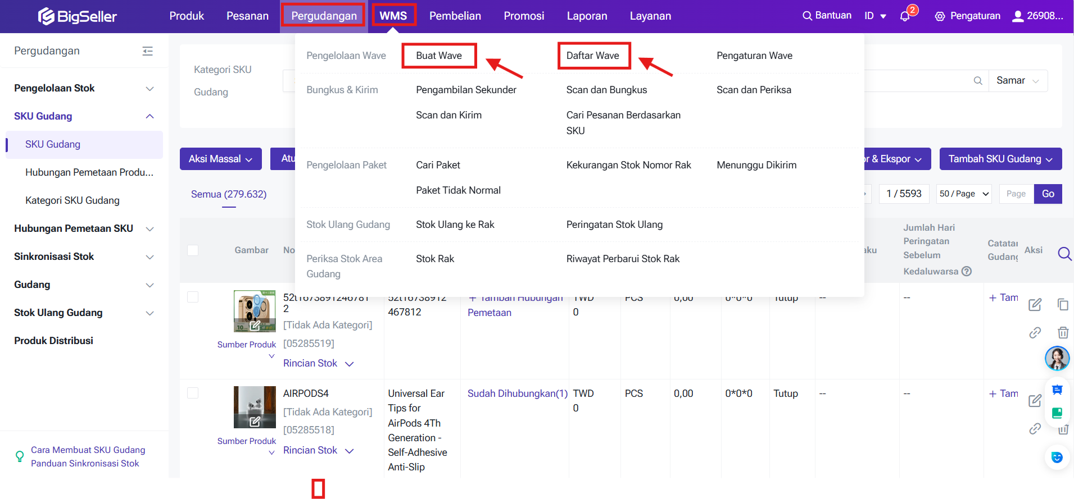Focus the Page number input field
The width and height of the screenshot is (1074, 499).
coord(1016,194)
